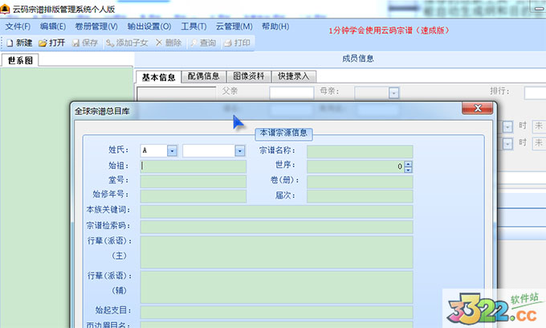546x328 pixels.
Task: Click the Query (查询) toolbar button
Action: pos(203,43)
